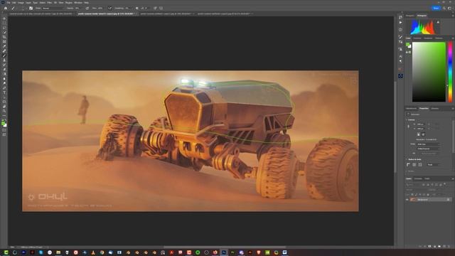Switch to the Adjustments tab
Viewport: 455px width, 256px height.
point(411,108)
